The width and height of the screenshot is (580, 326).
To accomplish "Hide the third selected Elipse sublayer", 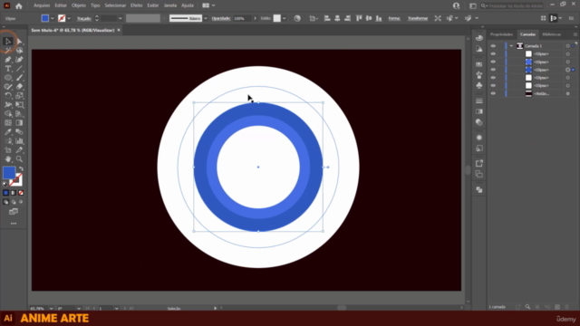I will (x=493, y=70).
